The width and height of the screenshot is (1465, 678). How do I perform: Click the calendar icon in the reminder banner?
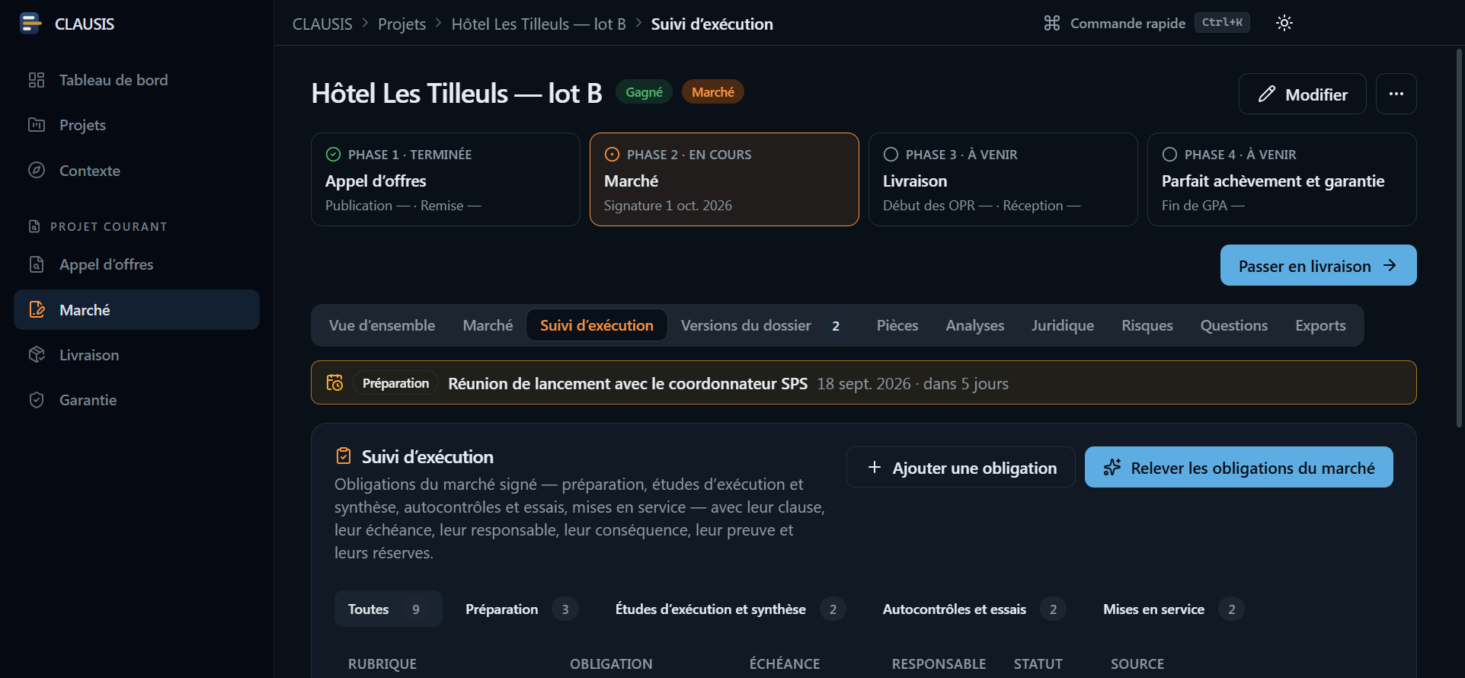pos(334,382)
